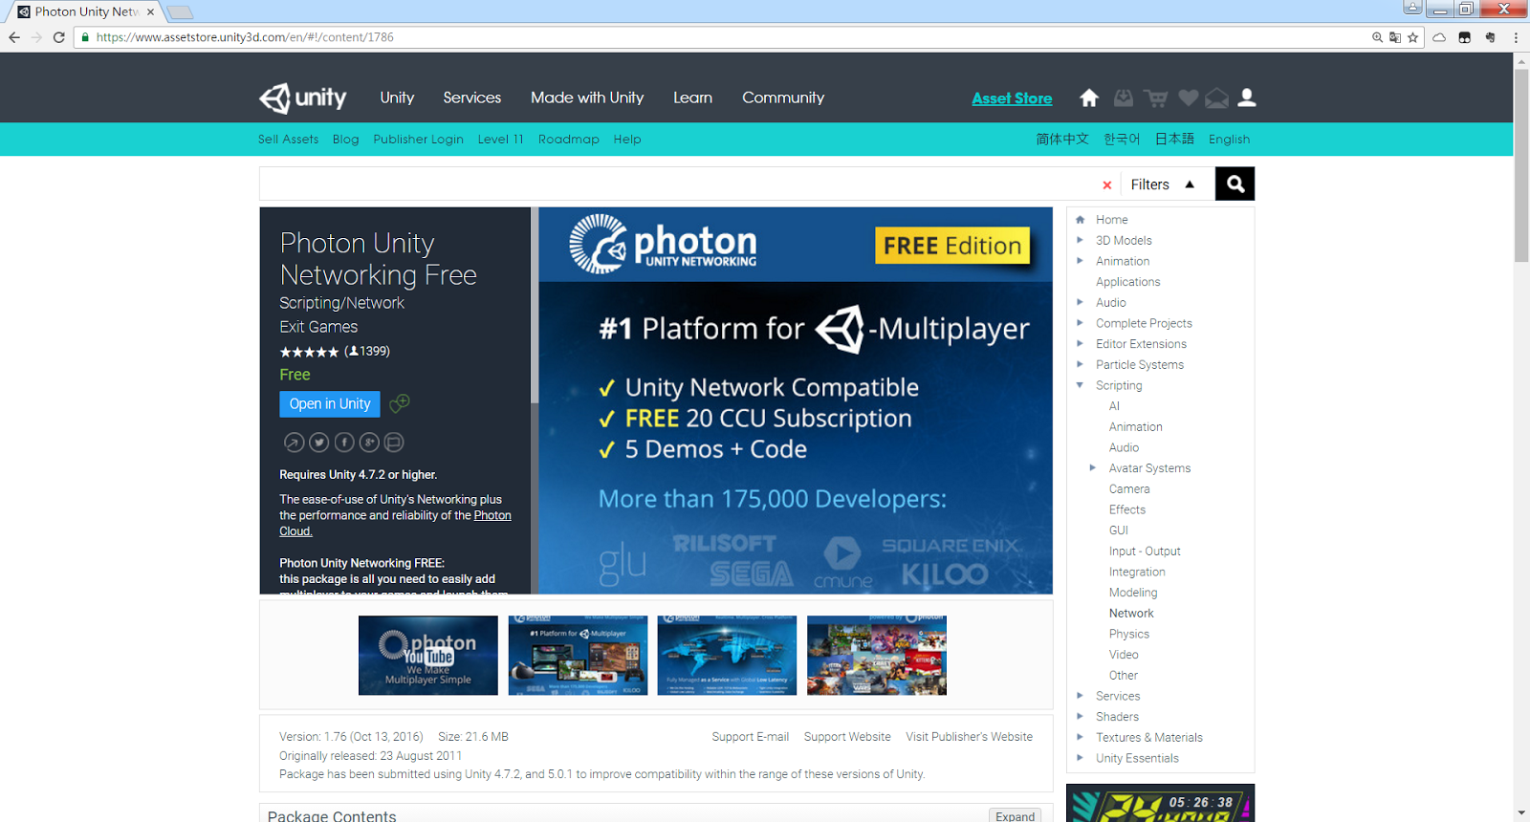
Task: Bookmark this page with the star
Action: (1413, 37)
